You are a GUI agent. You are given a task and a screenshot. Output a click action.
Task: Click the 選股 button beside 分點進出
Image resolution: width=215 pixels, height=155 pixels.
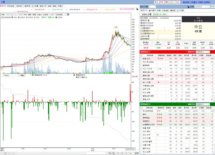[22, 75]
